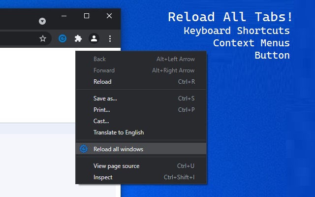Click the reload icon beside Reload all windows

click(84, 149)
